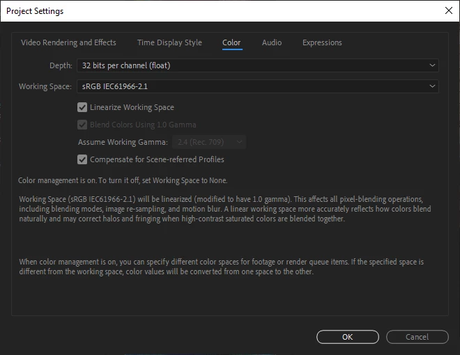Open the Time Display Style tab
460x355 pixels.
tap(169, 42)
